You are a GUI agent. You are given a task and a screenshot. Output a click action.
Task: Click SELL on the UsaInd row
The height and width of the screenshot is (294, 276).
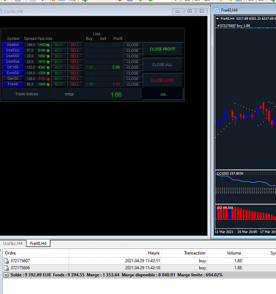(75, 45)
